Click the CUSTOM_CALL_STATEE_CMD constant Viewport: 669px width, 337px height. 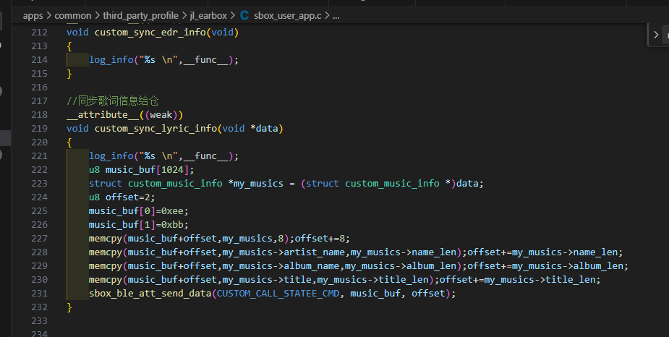[278, 294]
